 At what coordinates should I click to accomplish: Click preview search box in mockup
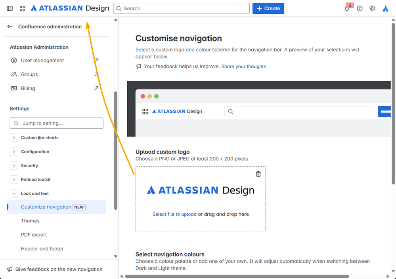pyautogui.click(x=300, y=112)
